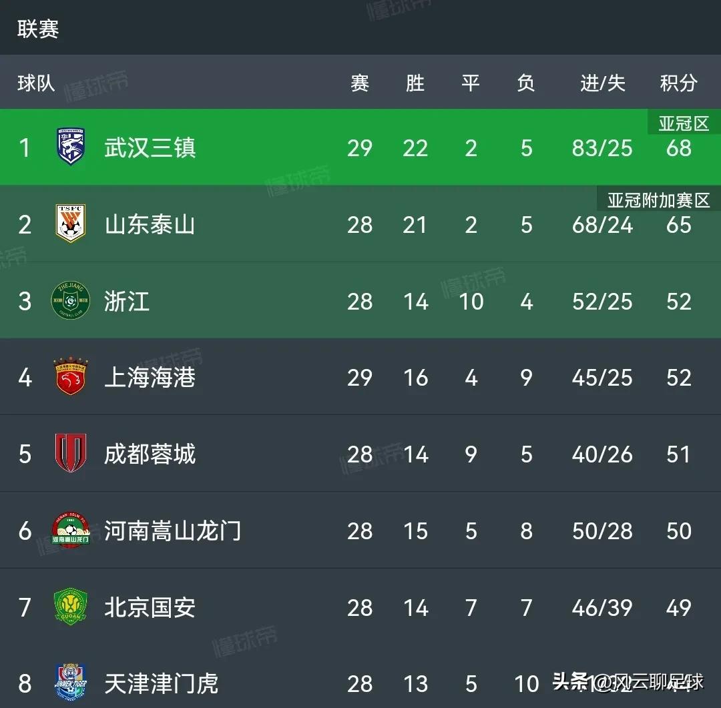Open the 山东泰山 team name link
721x708 pixels.
(x=150, y=224)
